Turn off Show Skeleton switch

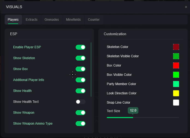[x=81, y=58]
